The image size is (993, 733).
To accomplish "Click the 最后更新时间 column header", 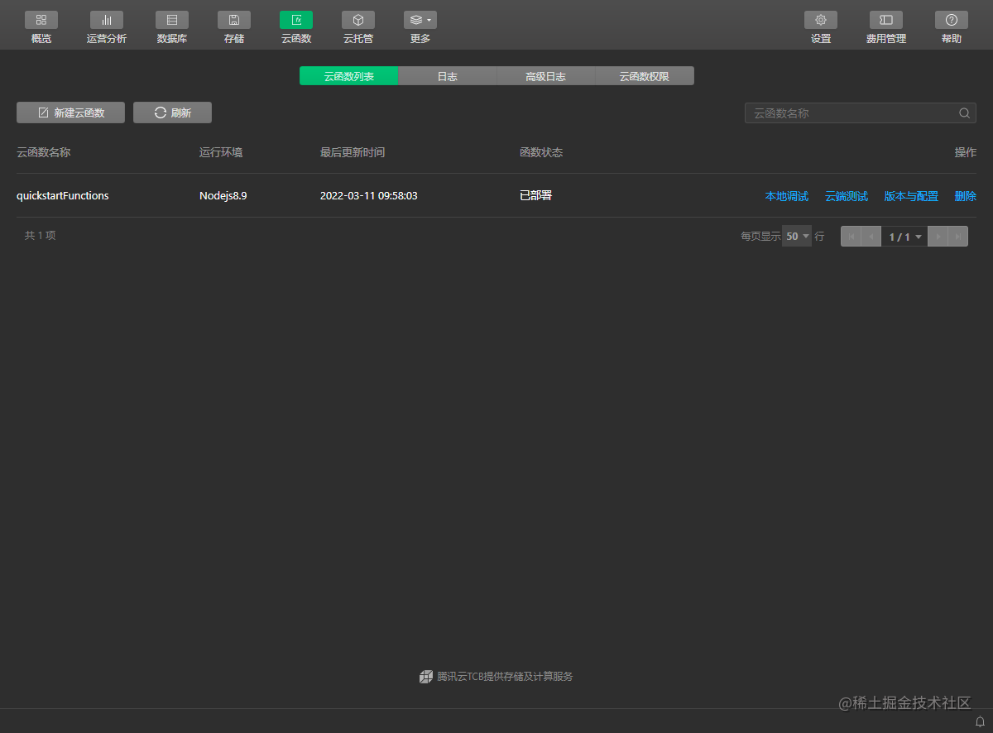I will tap(353, 152).
